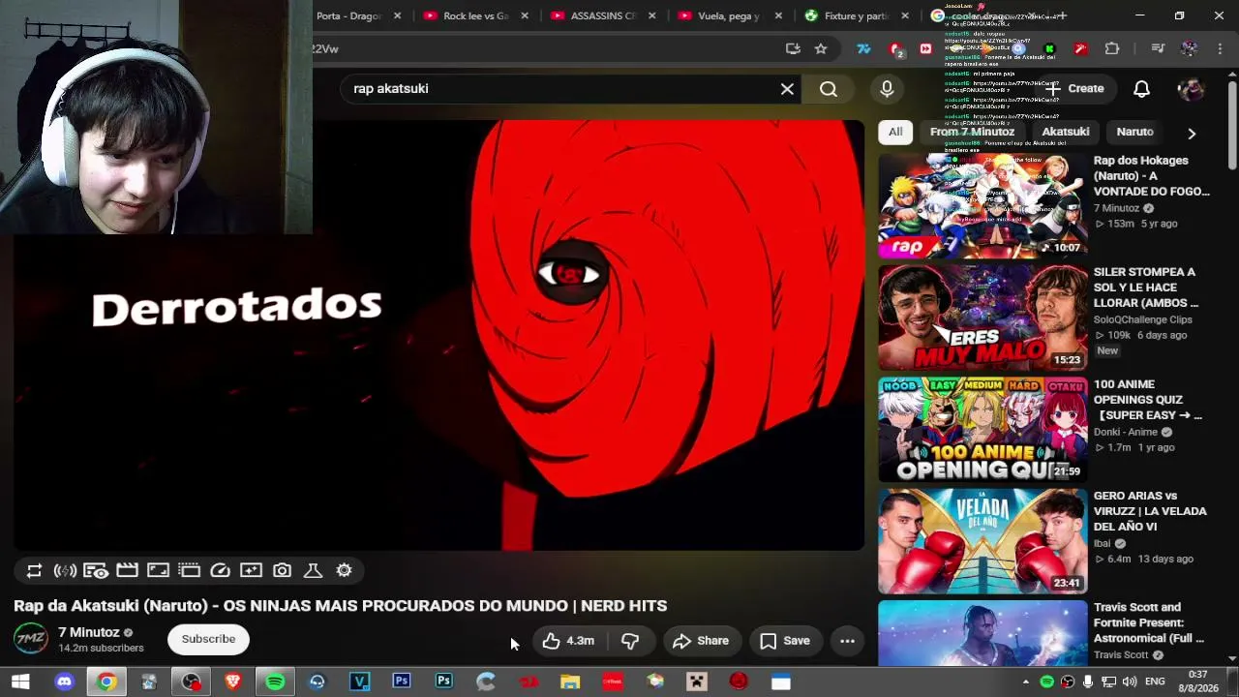Open the Travis Scott Astronomical video title

1151,622
